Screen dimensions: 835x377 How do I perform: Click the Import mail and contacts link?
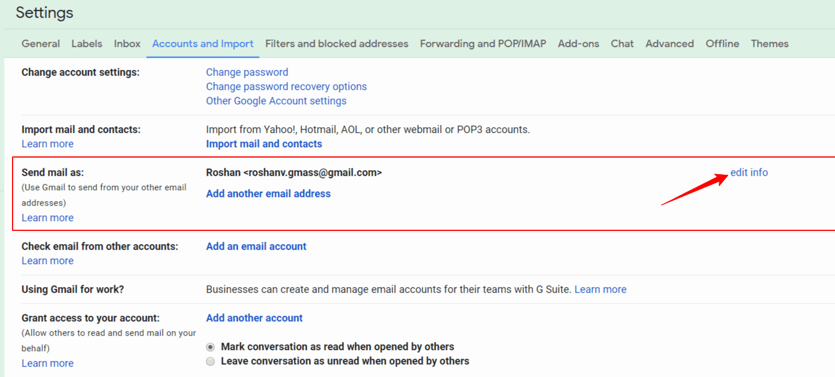click(x=264, y=144)
